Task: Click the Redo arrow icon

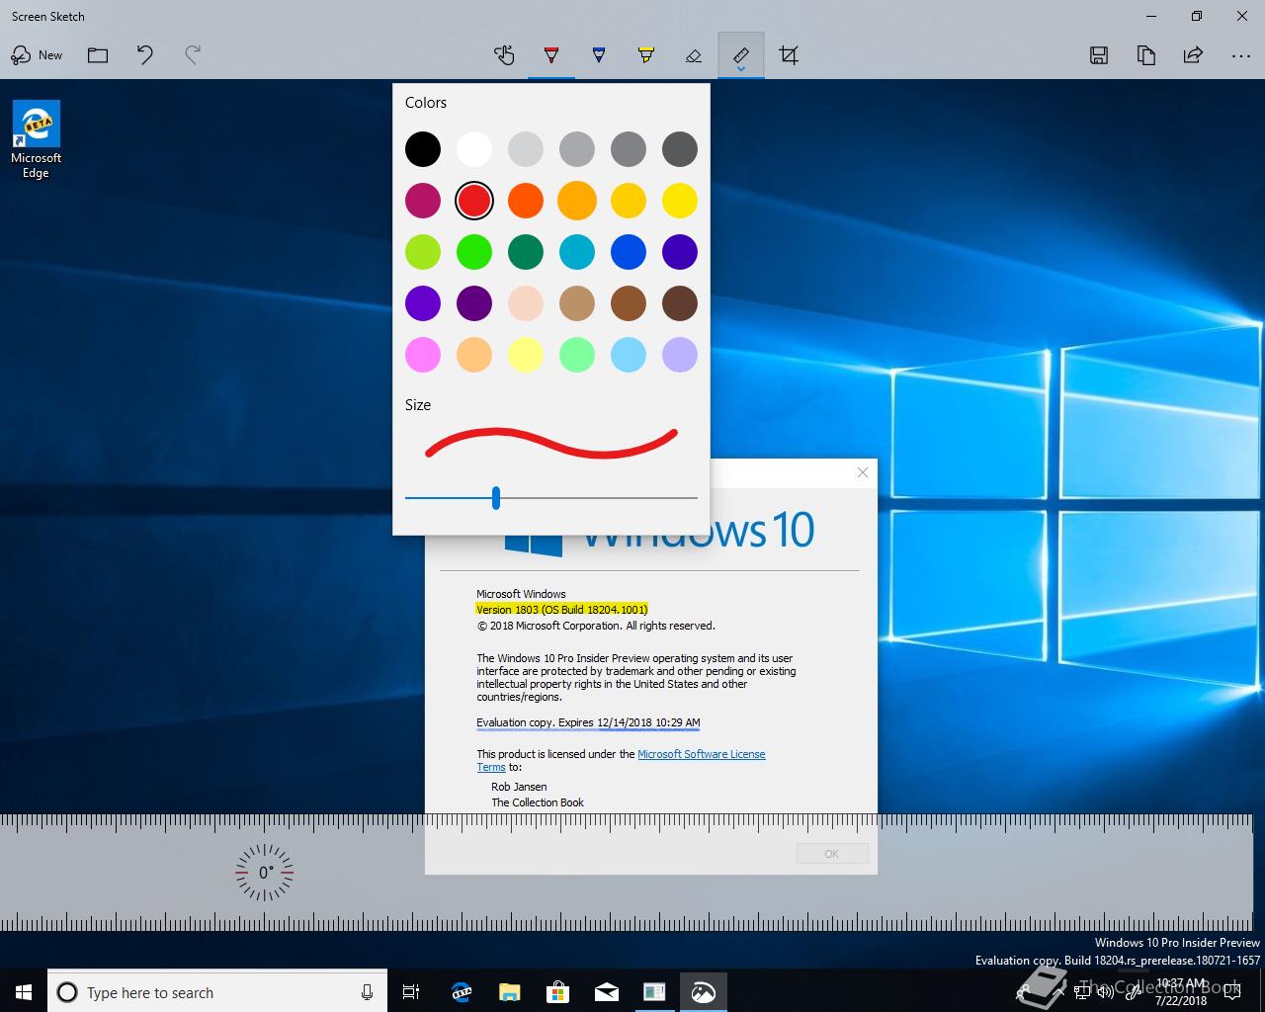Action: [x=193, y=55]
